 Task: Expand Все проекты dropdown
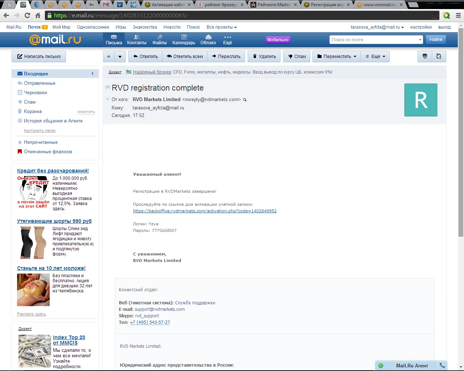pyautogui.click(x=221, y=27)
